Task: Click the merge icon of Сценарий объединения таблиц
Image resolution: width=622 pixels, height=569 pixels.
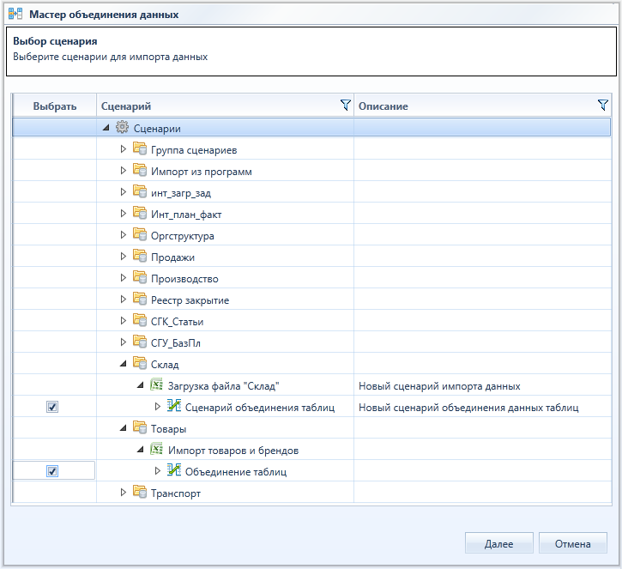Action: point(174,406)
